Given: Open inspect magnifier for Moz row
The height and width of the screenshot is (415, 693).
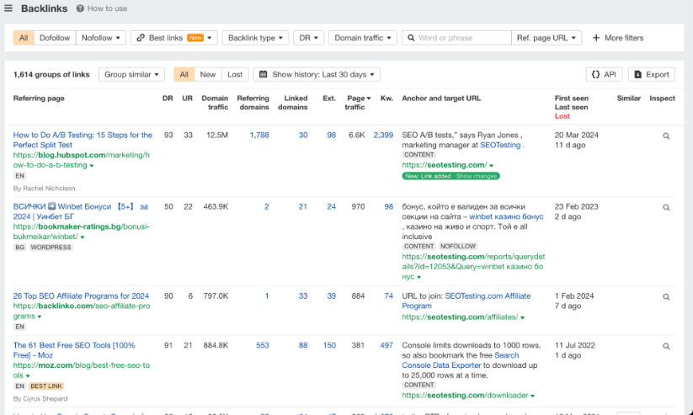Looking at the screenshot, I should pyautogui.click(x=666, y=346).
